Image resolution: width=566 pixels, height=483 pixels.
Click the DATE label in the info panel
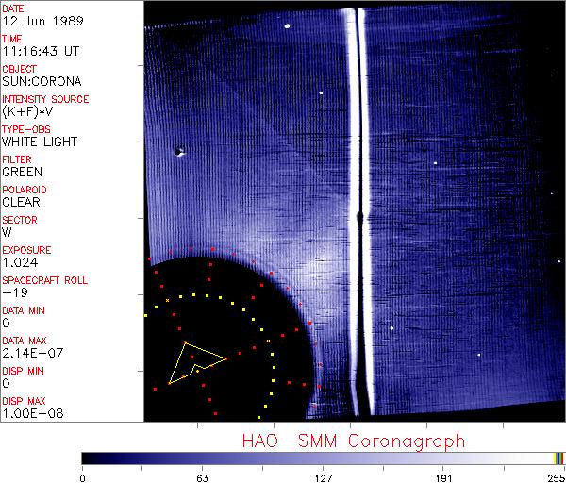[13, 8]
